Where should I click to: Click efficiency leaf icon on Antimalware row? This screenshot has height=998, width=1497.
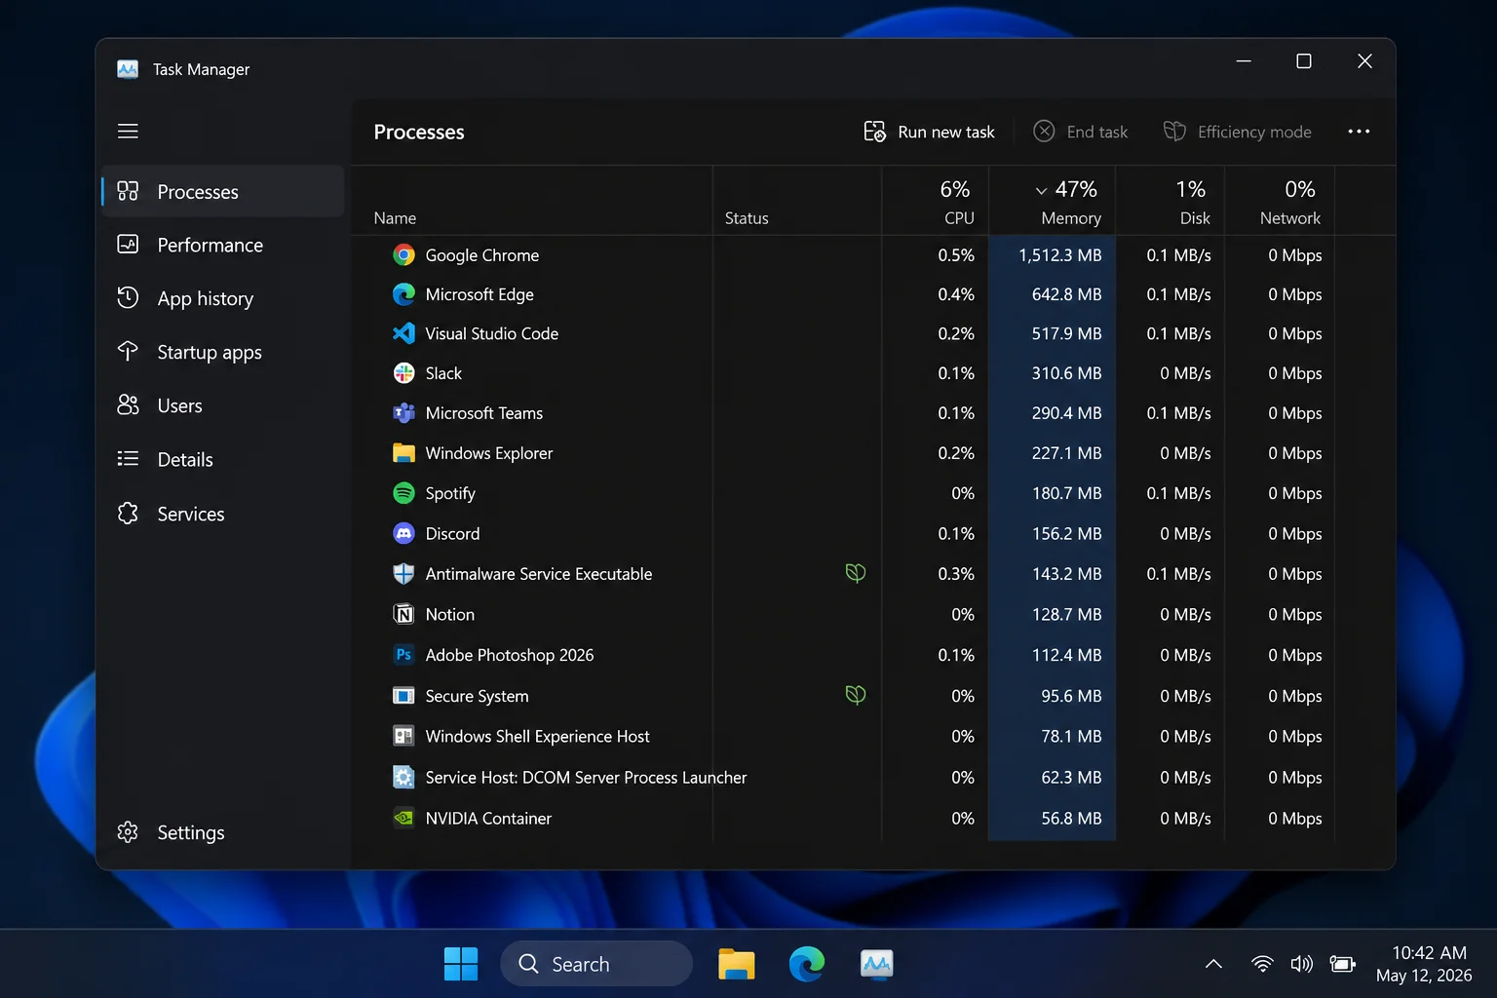coord(856,573)
